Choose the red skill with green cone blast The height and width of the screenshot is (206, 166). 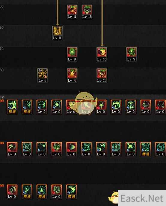tap(71, 149)
